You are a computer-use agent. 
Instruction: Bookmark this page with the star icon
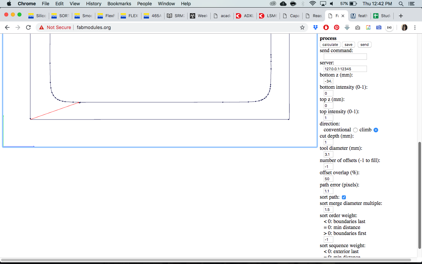point(302,27)
